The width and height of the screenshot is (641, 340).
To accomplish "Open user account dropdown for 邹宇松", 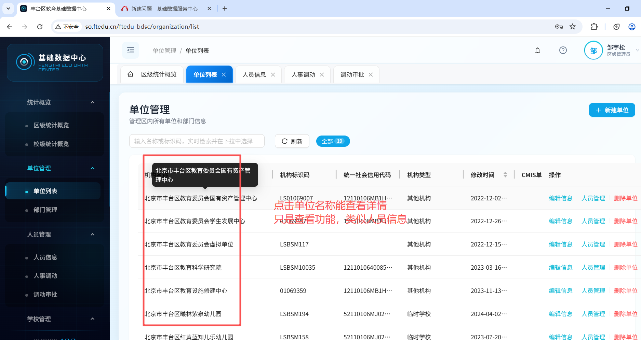I will 637,51.
